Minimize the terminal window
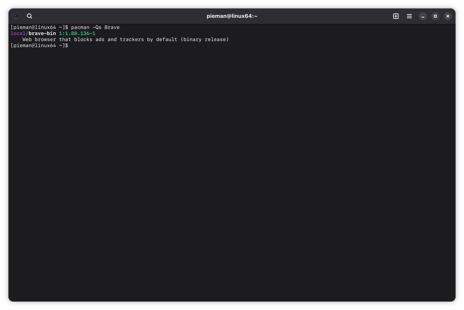Screen dimensions: 464x310 [x=423, y=16]
